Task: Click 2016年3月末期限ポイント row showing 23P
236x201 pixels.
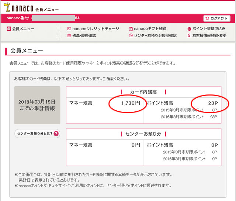Action: point(189,117)
